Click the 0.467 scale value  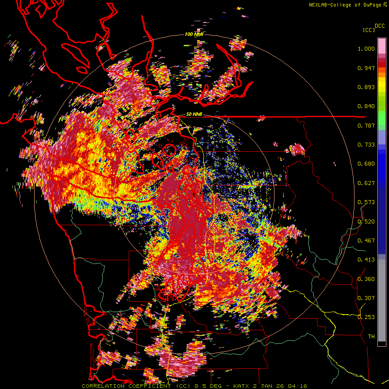click(x=366, y=241)
